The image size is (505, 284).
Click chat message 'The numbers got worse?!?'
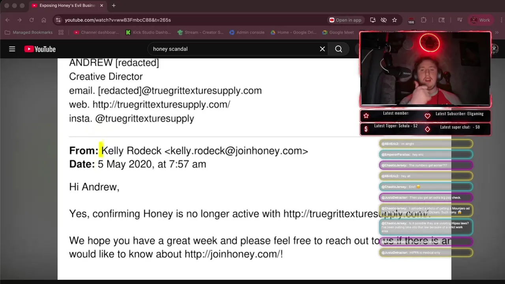[x=426, y=165]
